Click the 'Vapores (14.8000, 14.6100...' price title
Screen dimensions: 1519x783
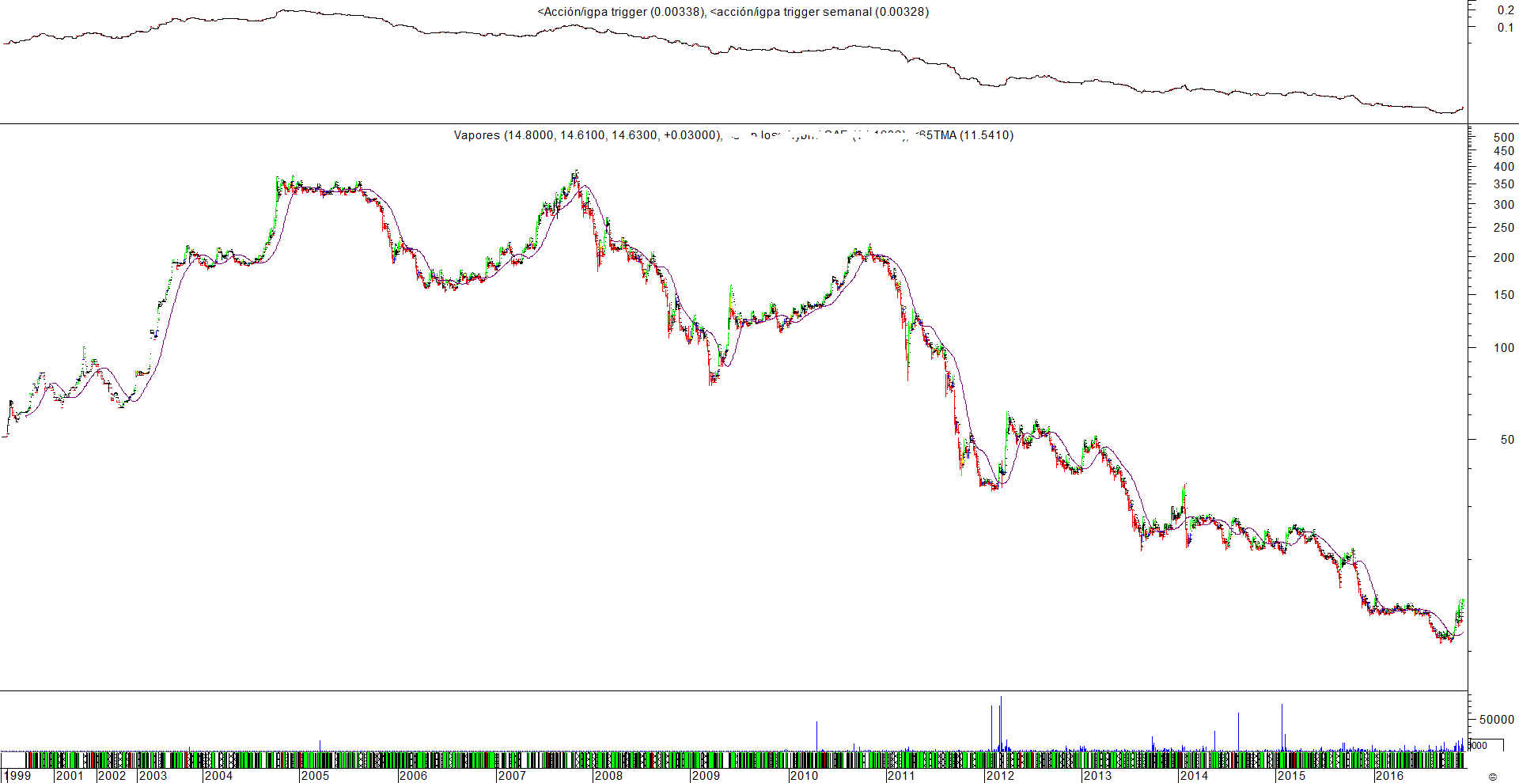[588, 135]
